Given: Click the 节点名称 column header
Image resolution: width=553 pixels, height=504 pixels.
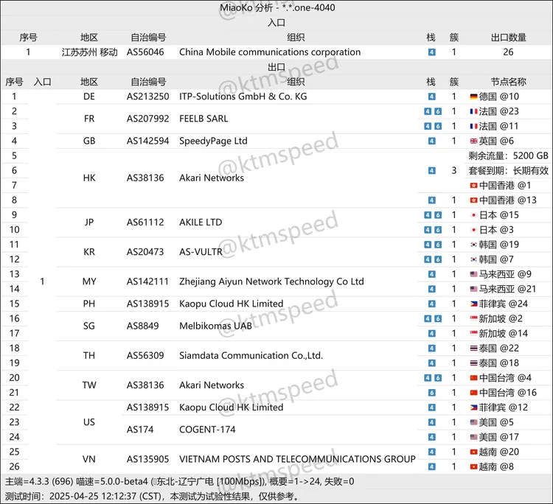Looking at the screenshot, I should click(508, 82).
